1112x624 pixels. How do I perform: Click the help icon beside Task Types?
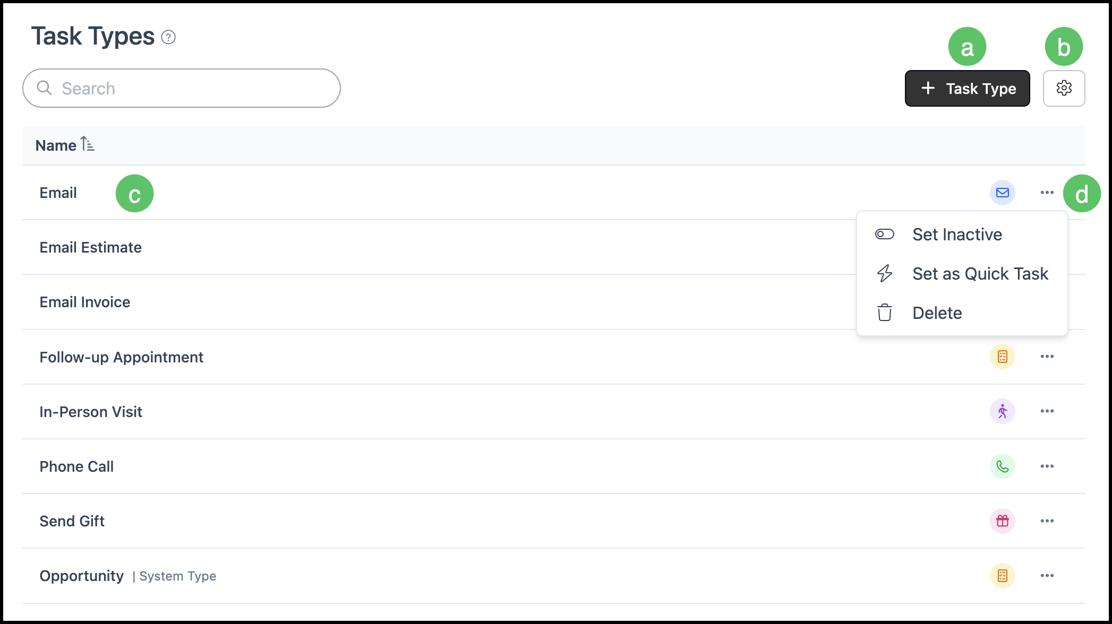click(168, 37)
